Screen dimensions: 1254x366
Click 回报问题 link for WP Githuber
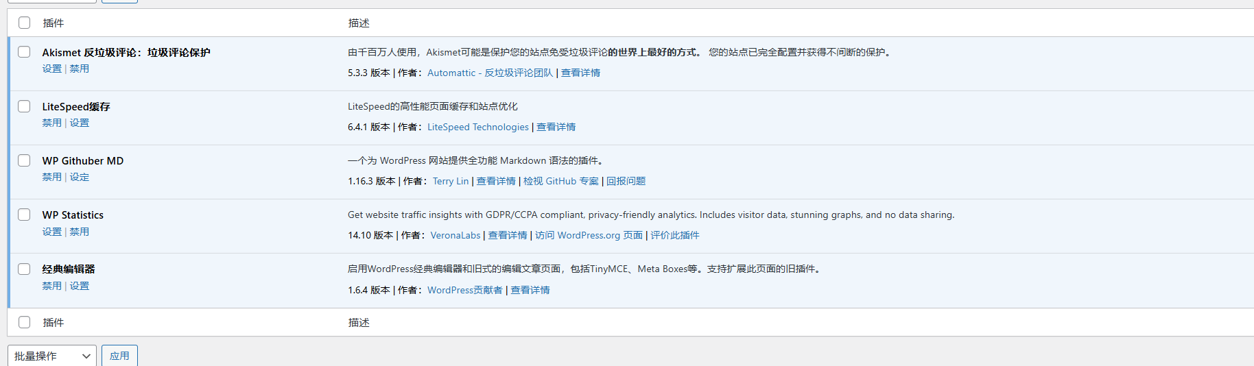click(x=626, y=181)
